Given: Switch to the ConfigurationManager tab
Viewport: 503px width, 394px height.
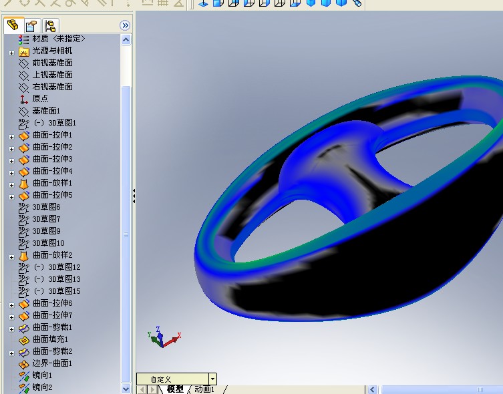Looking at the screenshot, I should [50, 25].
